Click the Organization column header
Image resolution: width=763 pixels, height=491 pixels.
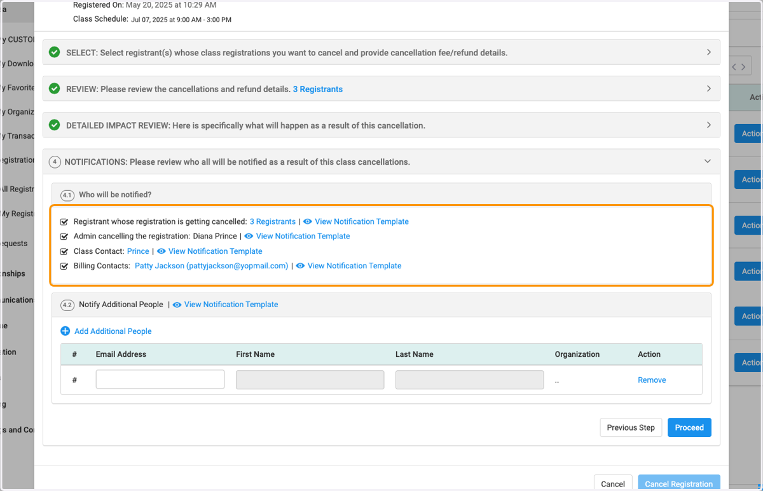(577, 354)
